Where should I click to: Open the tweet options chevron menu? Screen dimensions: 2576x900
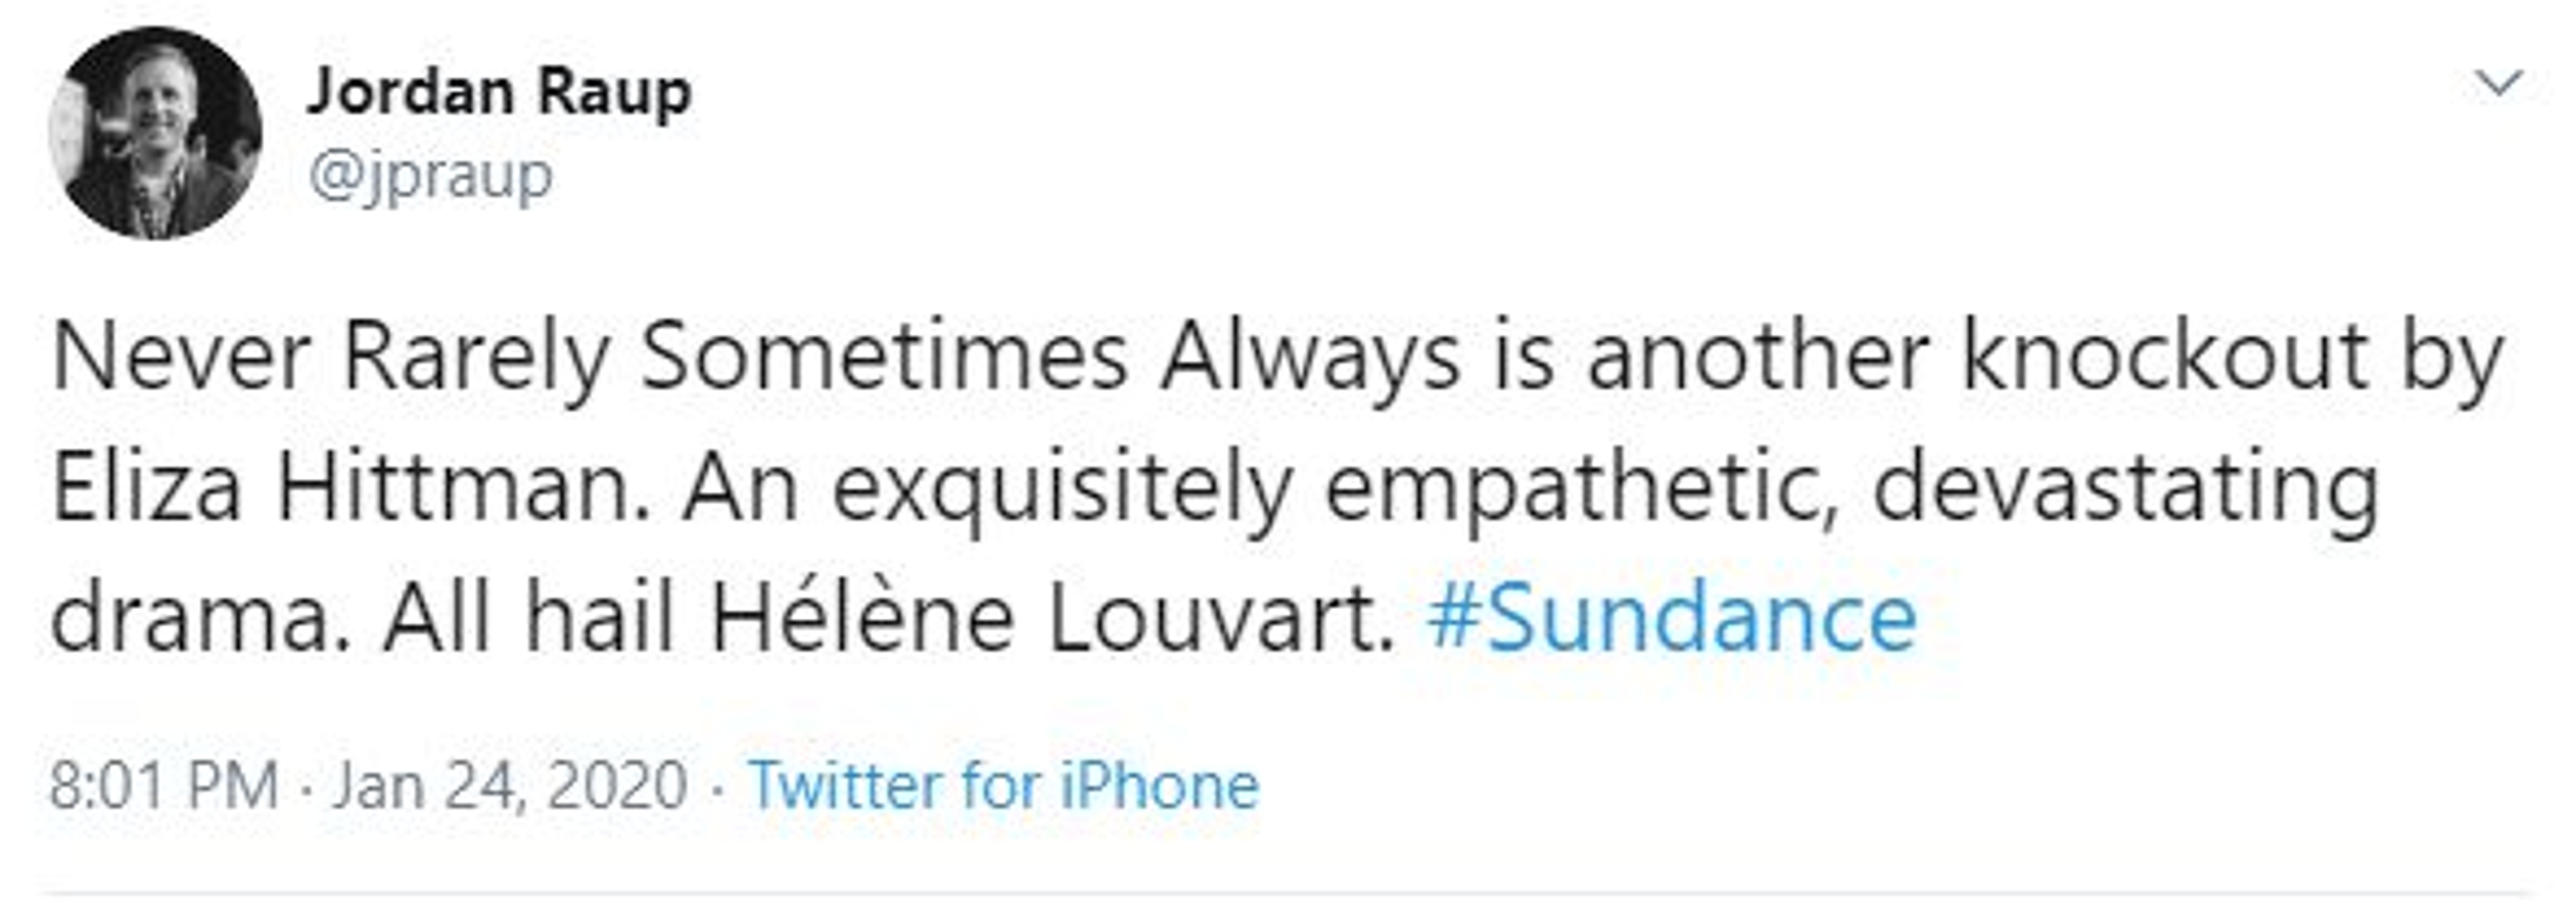pos(2498,84)
